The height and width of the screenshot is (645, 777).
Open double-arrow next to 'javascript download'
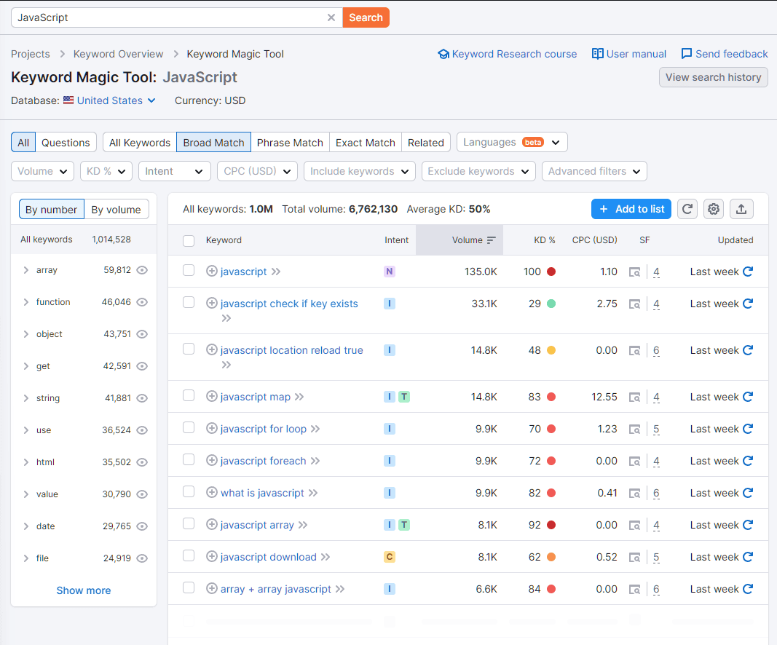(x=325, y=557)
